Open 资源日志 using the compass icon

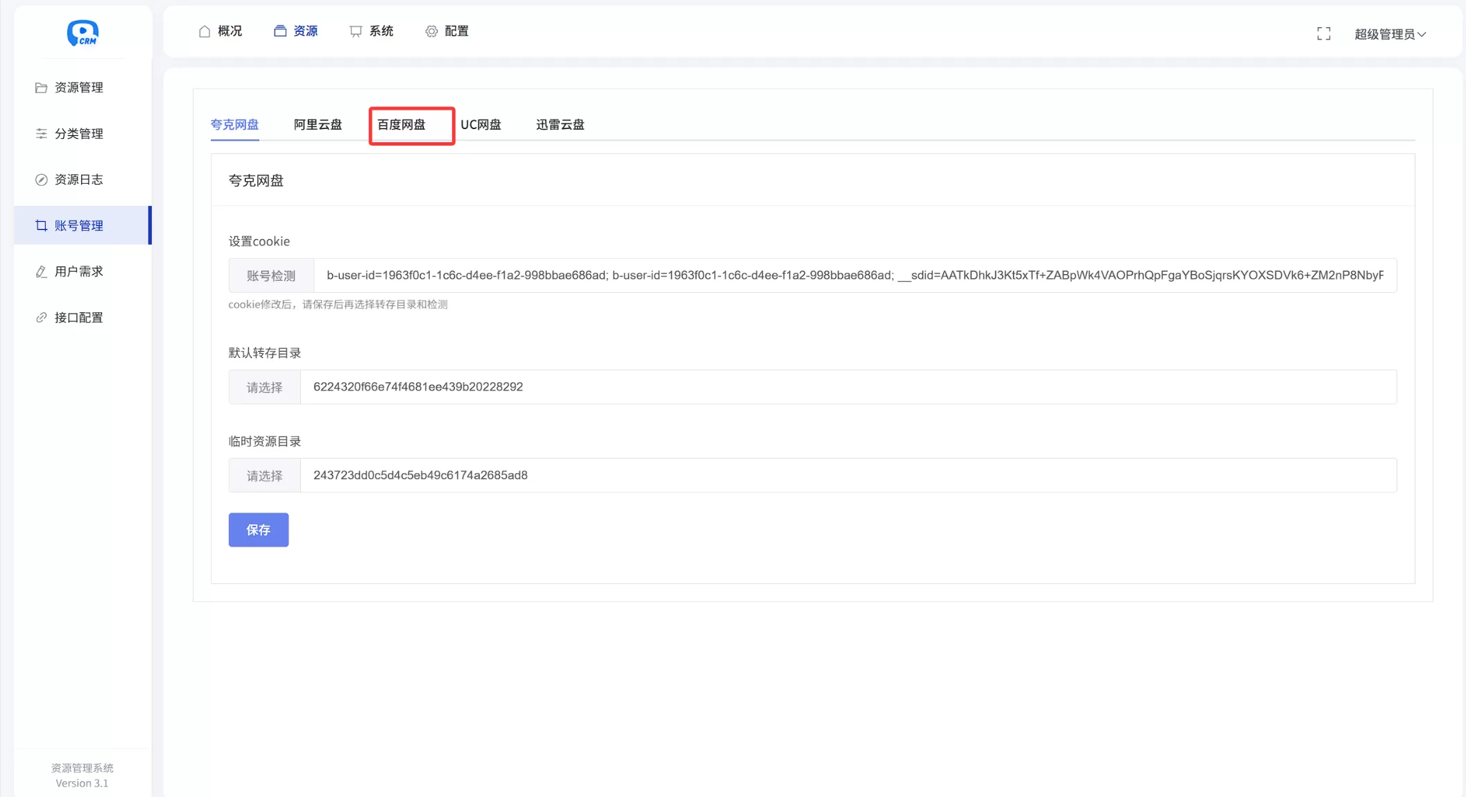tap(41, 179)
